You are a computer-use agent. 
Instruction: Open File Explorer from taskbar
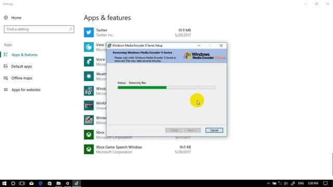pyautogui.click(x=59, y=183)
